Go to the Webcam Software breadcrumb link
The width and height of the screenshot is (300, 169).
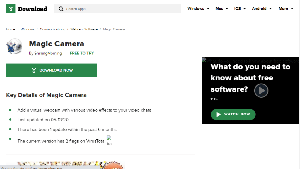[84, 29]
